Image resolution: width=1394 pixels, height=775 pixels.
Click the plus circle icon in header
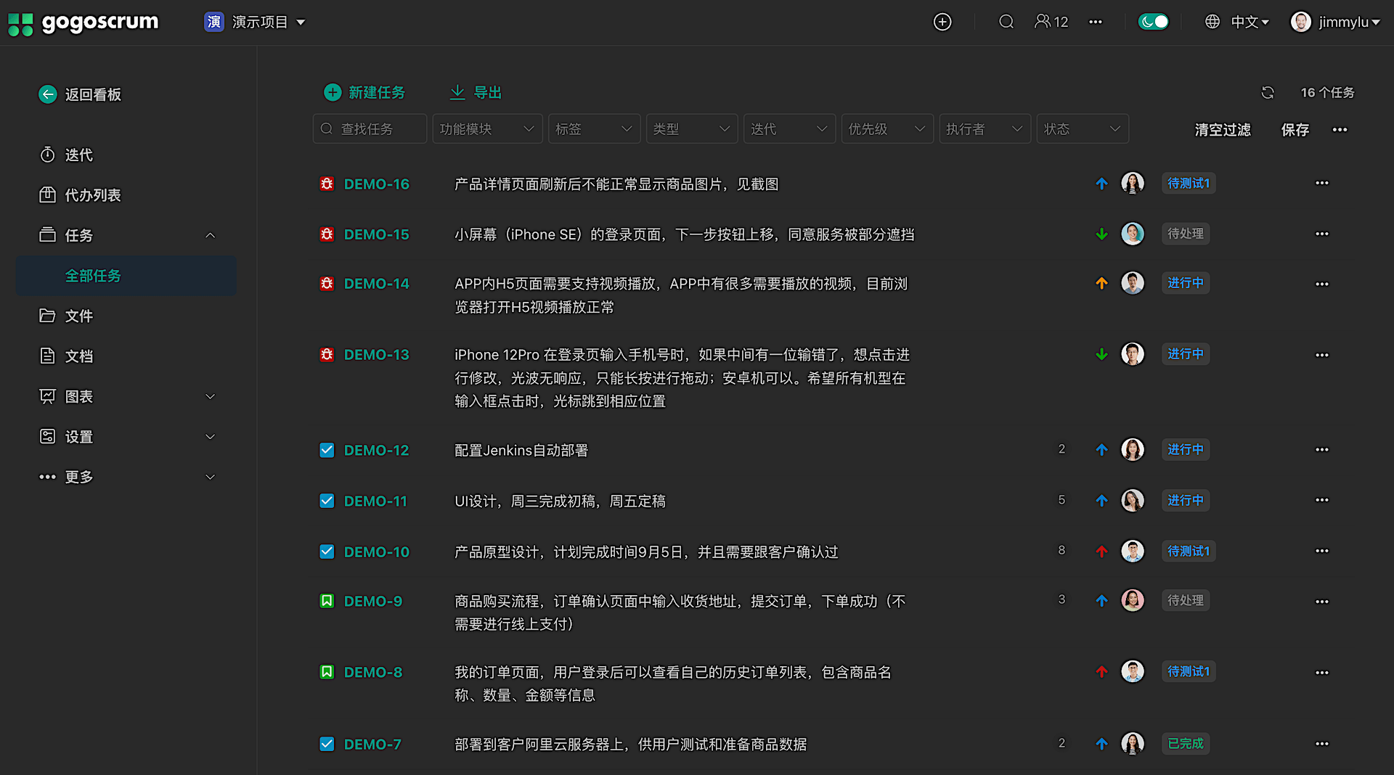942,22
